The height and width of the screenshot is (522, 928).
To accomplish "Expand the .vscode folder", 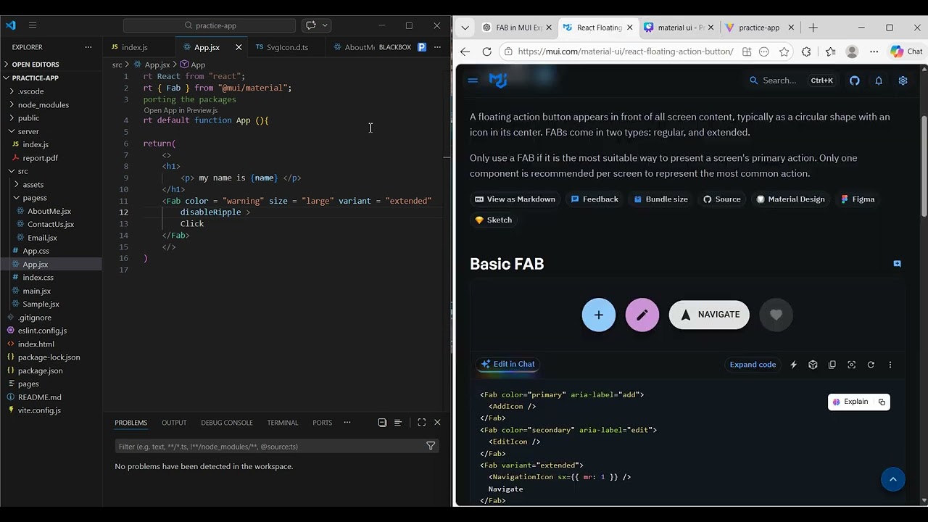I will [30, 91].
